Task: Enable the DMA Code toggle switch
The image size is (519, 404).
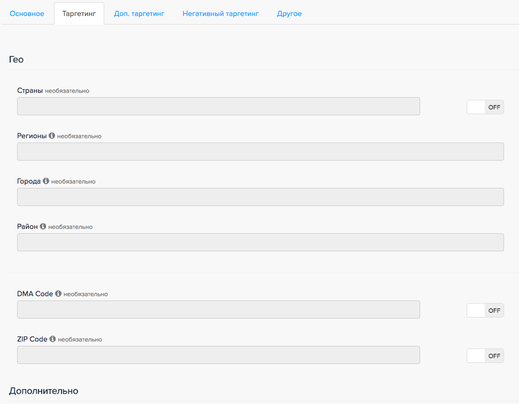Action: (x=485, y=310)
